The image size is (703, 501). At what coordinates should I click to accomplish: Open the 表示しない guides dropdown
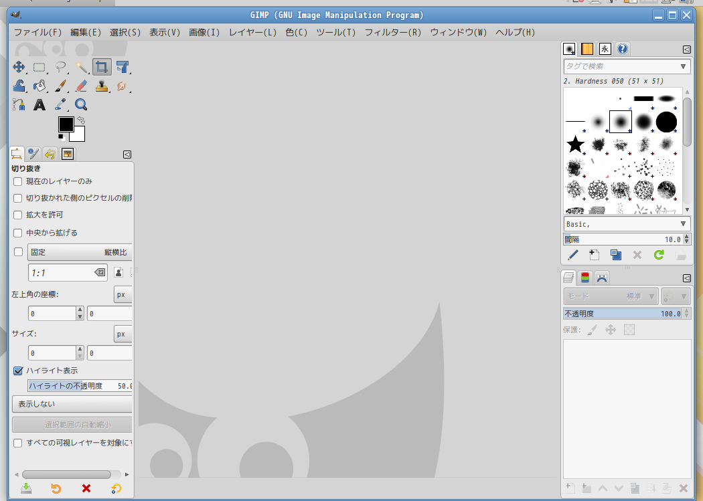[72, 404]
